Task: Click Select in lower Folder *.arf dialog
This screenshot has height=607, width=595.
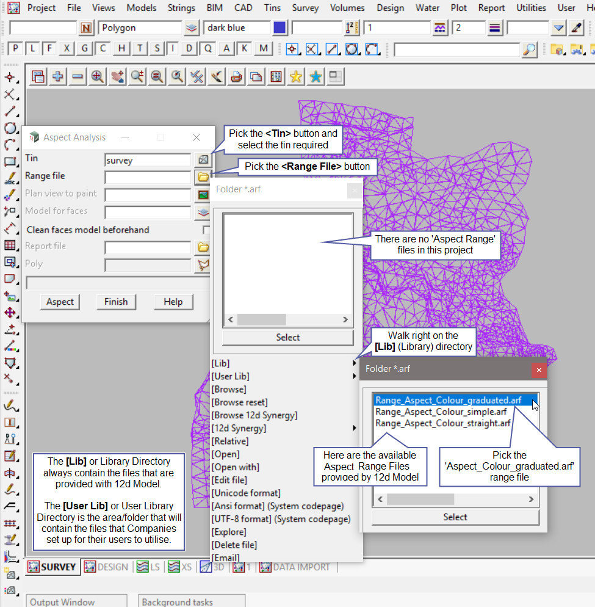Action: click(455, 517)
